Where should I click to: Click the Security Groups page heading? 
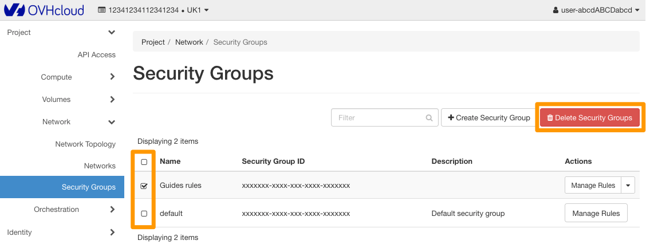[203, 74]
